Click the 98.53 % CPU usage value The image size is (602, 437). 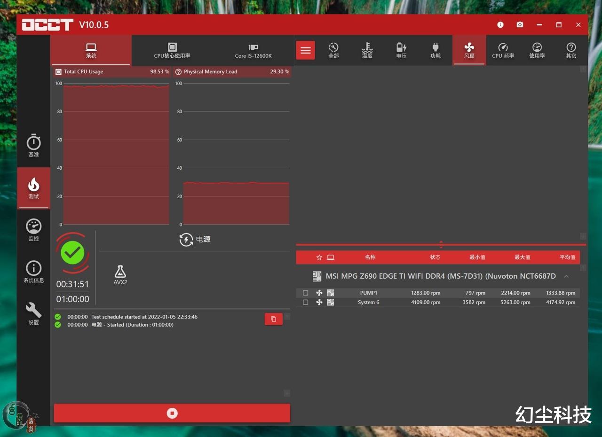[x=160, y=72]
